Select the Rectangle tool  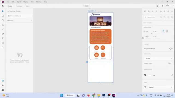tap(3, 16)
